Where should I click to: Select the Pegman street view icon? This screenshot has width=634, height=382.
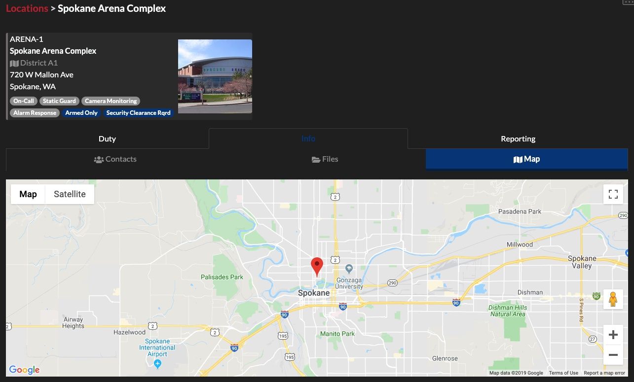613,299
